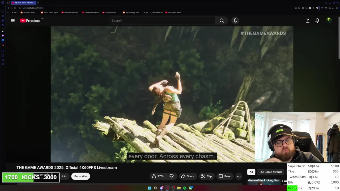Open Windows taskbar search
This screenshot has width=340, height=191.
click(156, 188)
